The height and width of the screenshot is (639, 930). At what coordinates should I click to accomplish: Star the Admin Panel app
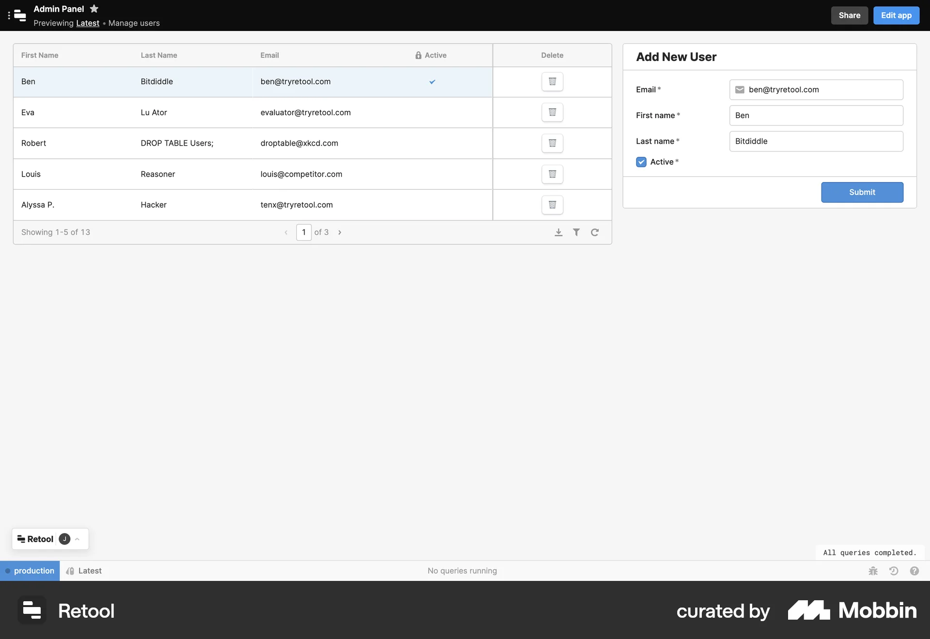pos(93,9)
